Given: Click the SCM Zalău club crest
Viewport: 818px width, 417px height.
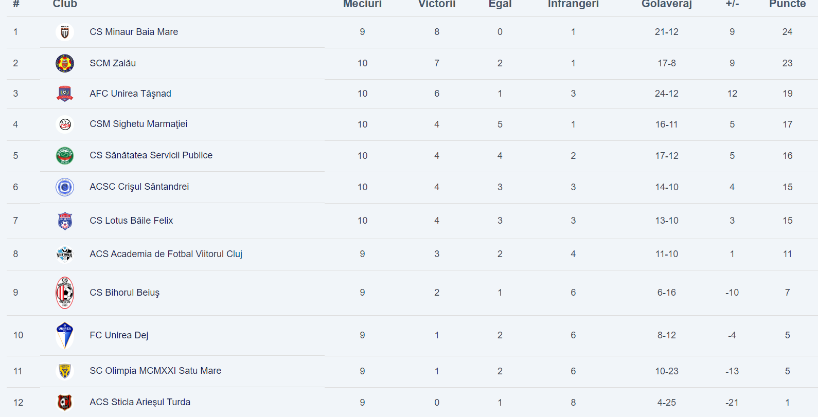Looking at the screenshot, I should coord(65,63).
